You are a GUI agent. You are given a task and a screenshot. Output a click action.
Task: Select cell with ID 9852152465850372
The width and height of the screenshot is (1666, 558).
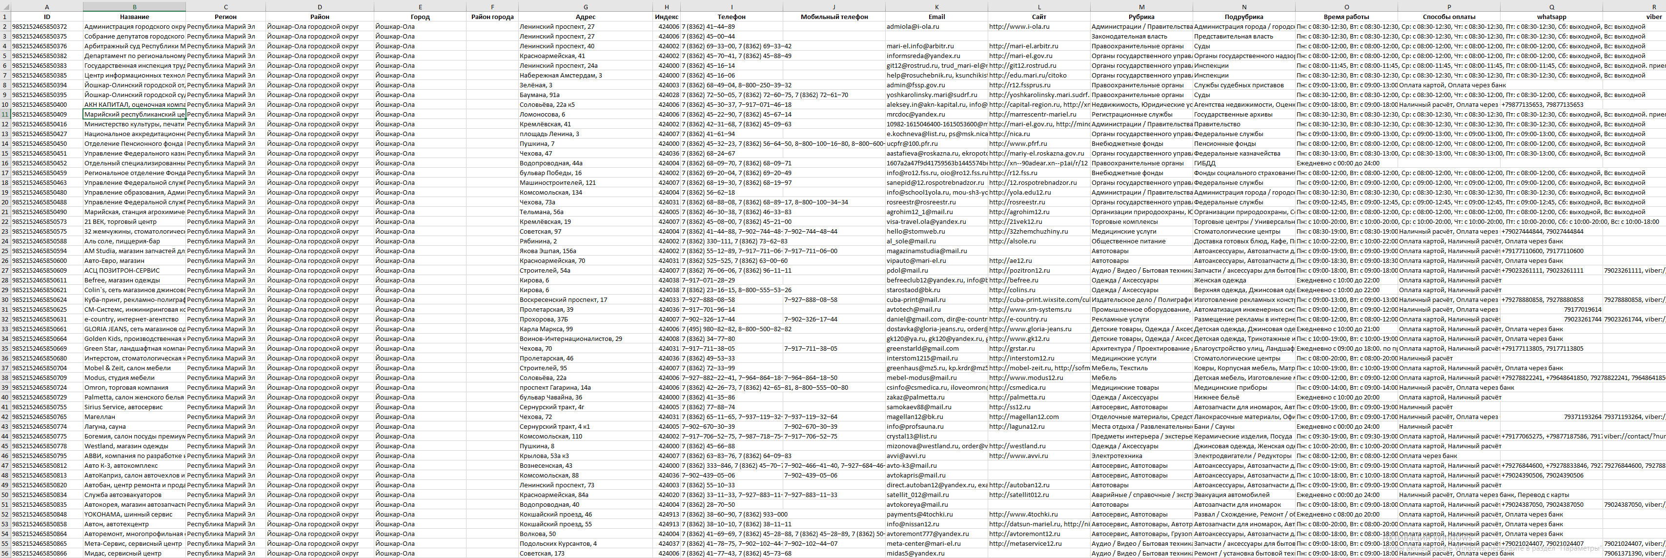pyautogui.click(x=47, y=26)
